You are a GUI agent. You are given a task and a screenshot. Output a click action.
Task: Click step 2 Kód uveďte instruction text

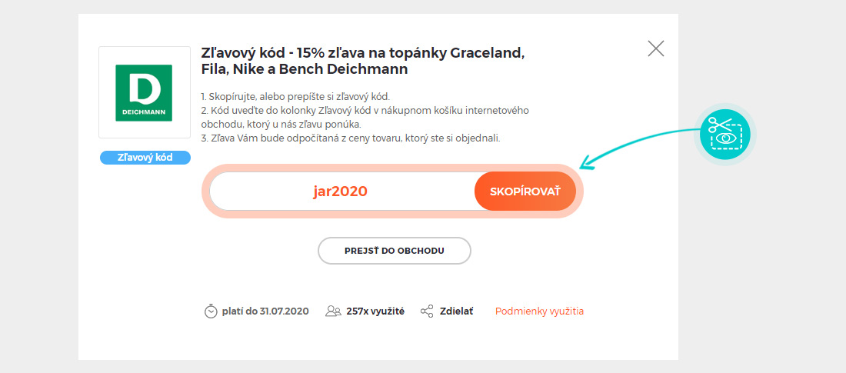tap(365, 118)
